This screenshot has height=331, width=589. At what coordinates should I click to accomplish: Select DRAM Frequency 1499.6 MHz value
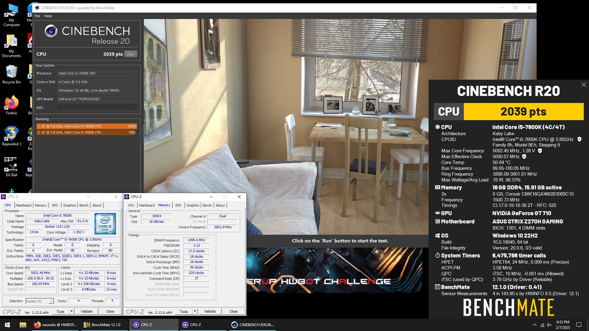point(196,240)
